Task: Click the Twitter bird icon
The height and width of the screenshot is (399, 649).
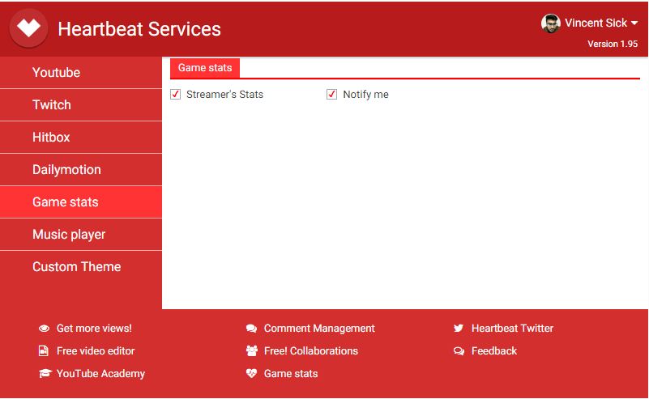Action: [459, 329]
